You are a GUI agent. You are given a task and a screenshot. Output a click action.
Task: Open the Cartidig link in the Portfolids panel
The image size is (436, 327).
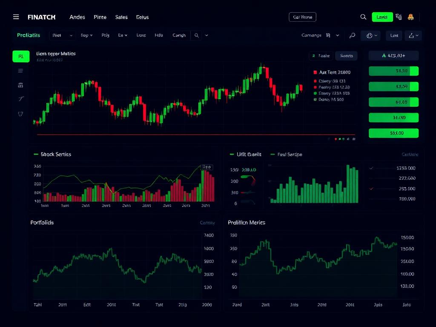(207, 223)
